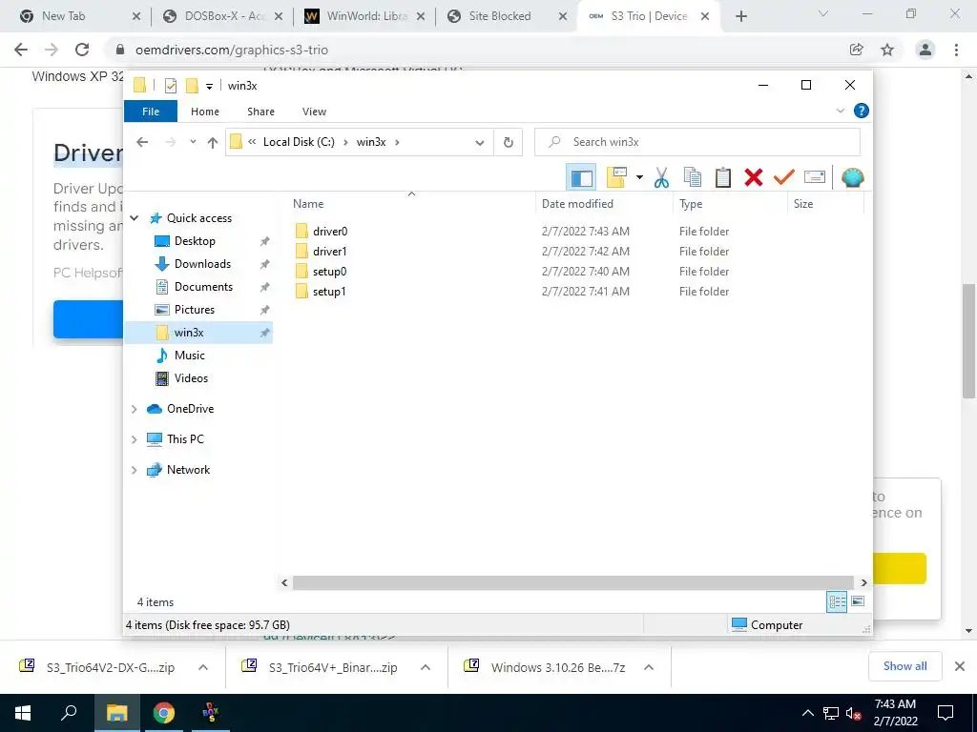Open the File tab in Explorer
The height and width of the screenshot is (732, 977).
tap(151, 112)
